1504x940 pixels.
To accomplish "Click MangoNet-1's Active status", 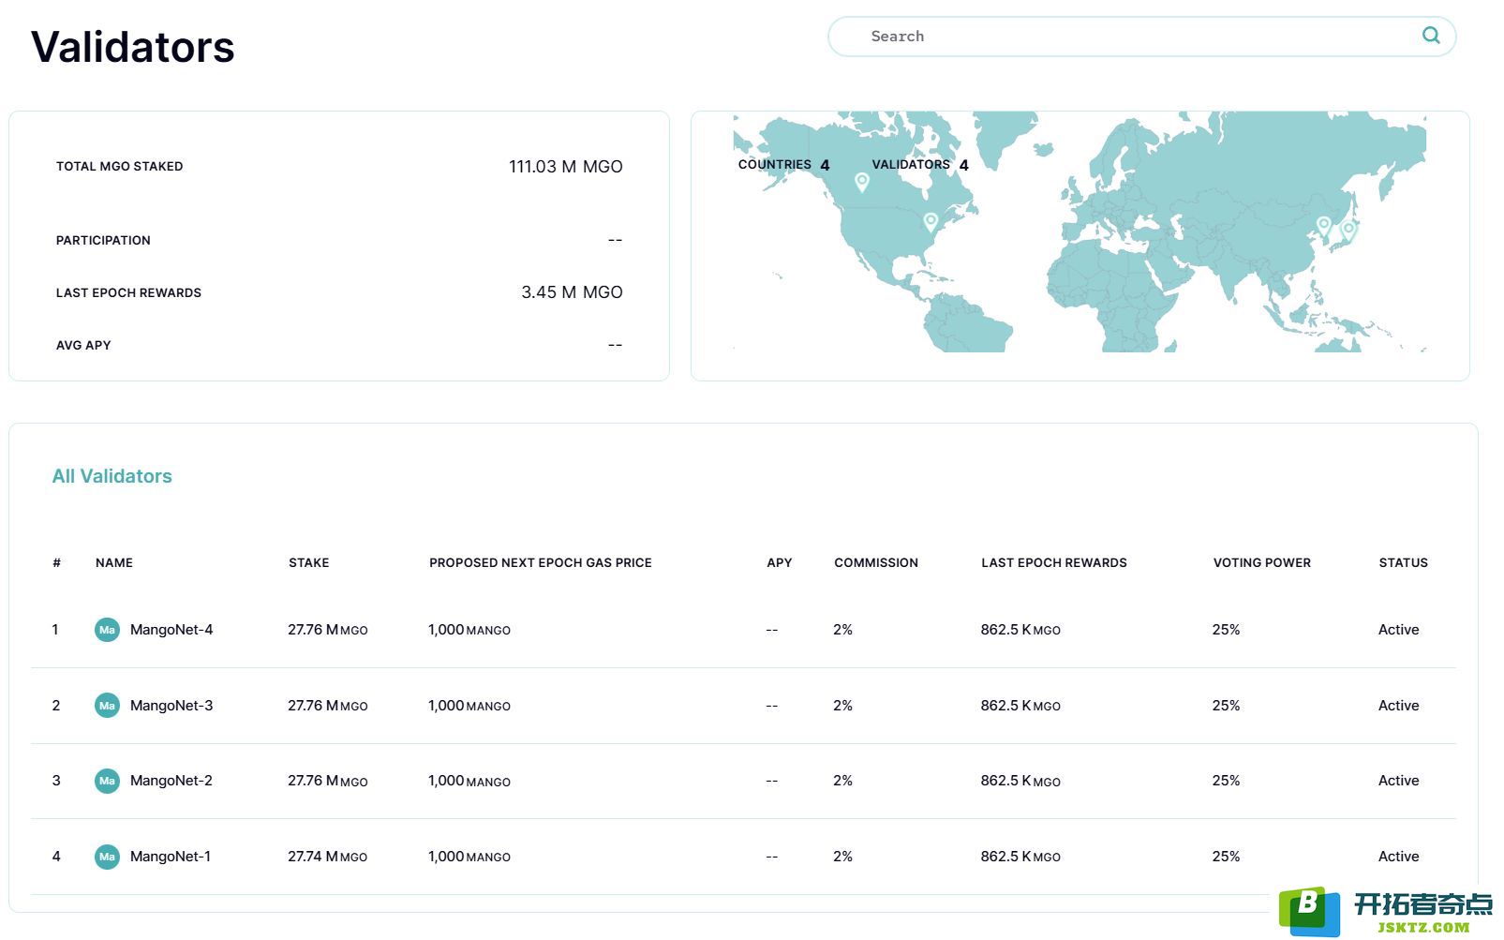I will (x=1398, y=857).
